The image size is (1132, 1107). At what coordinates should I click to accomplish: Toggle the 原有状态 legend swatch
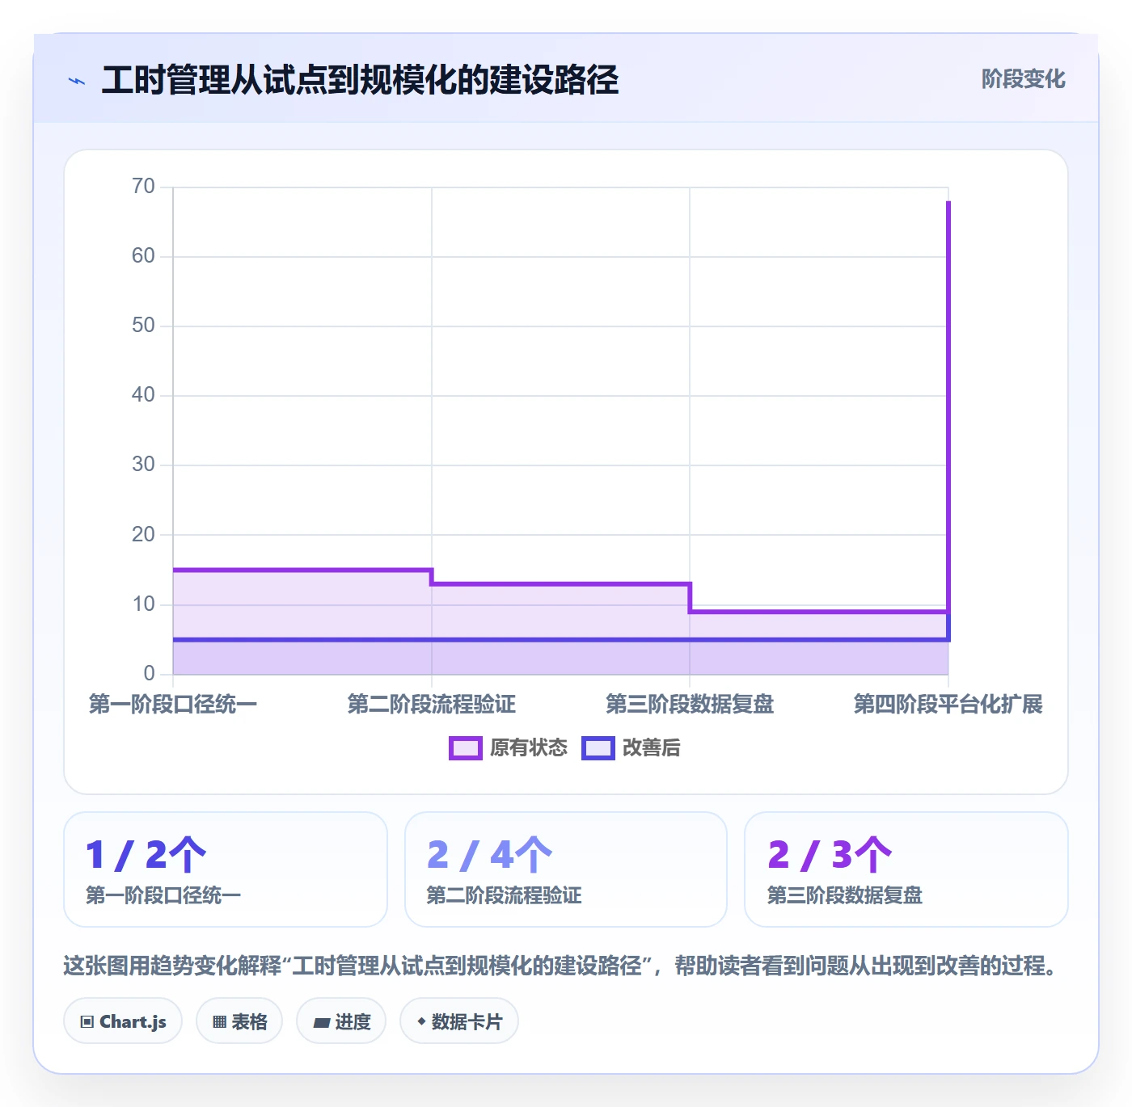[x=465, y=748]
